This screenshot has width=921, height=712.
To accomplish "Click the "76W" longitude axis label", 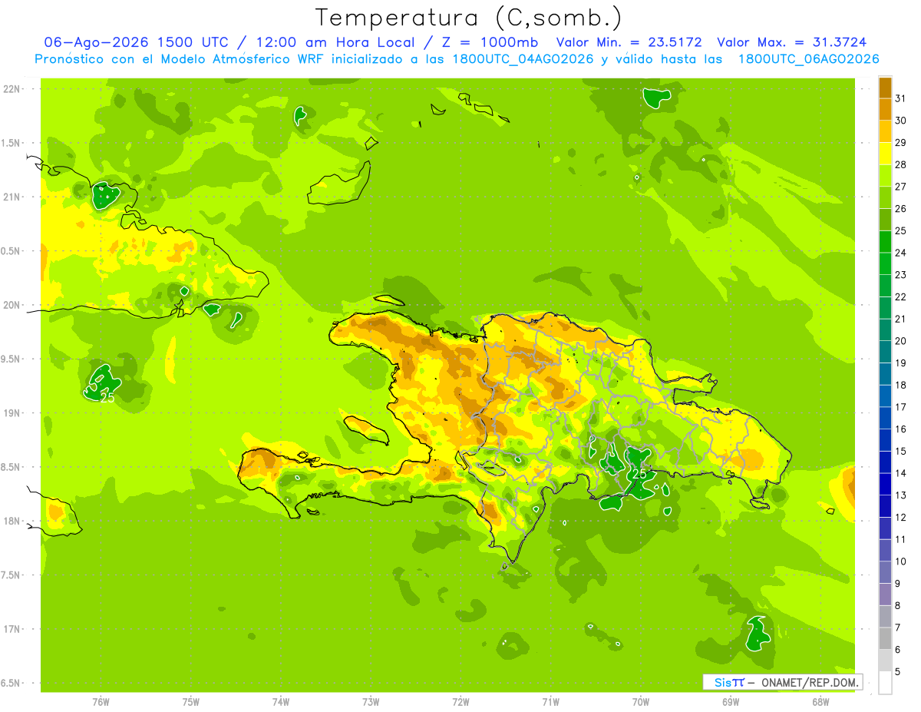I will coord(101,702).
